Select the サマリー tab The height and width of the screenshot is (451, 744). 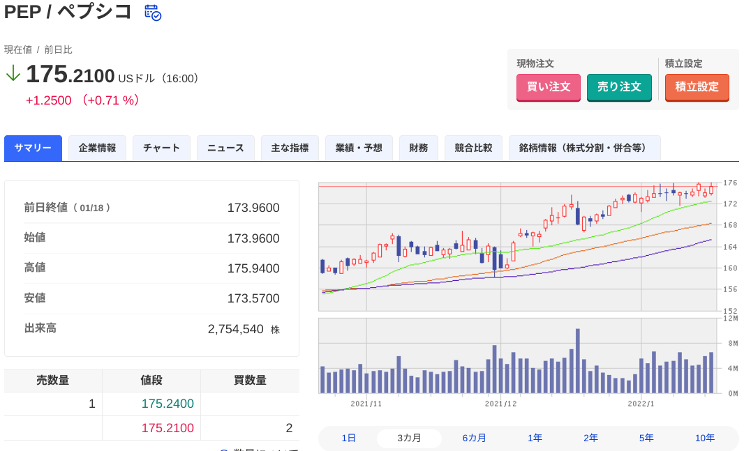(x=34, y=148)
